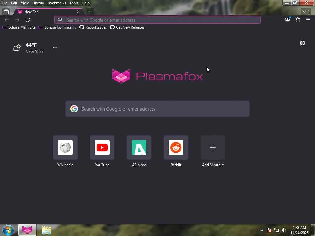Open the account profile icon

[x=288, y=20]
